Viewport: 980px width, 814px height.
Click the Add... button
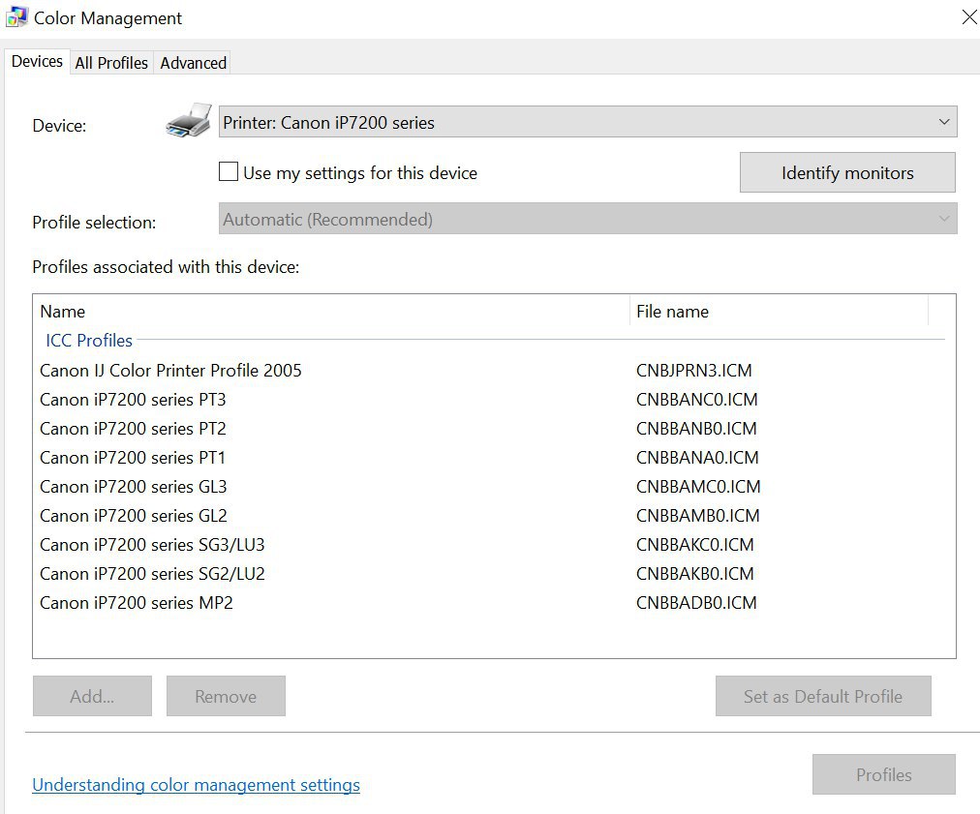pyautogui.click(x=93, y=696)
